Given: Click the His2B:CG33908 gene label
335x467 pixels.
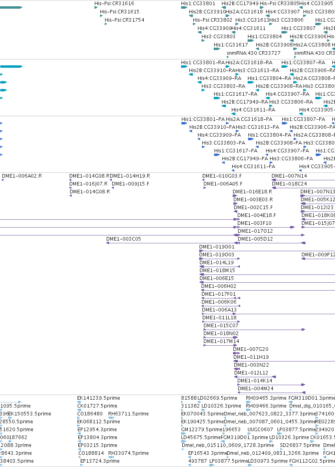Looking at the screenshot, I should pyautogui.click(x=274, y=45).
